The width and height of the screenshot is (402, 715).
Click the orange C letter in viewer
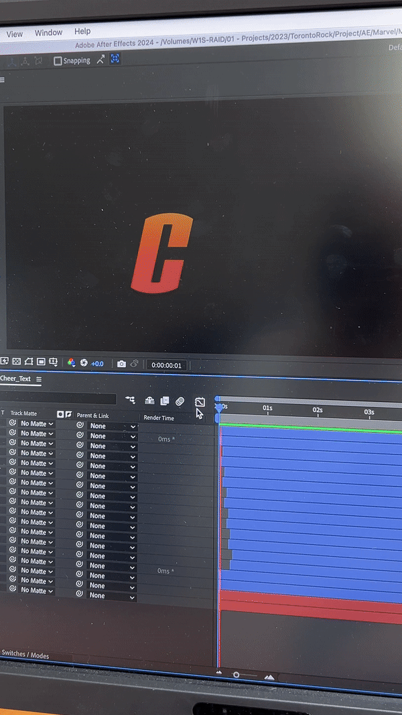161,253
